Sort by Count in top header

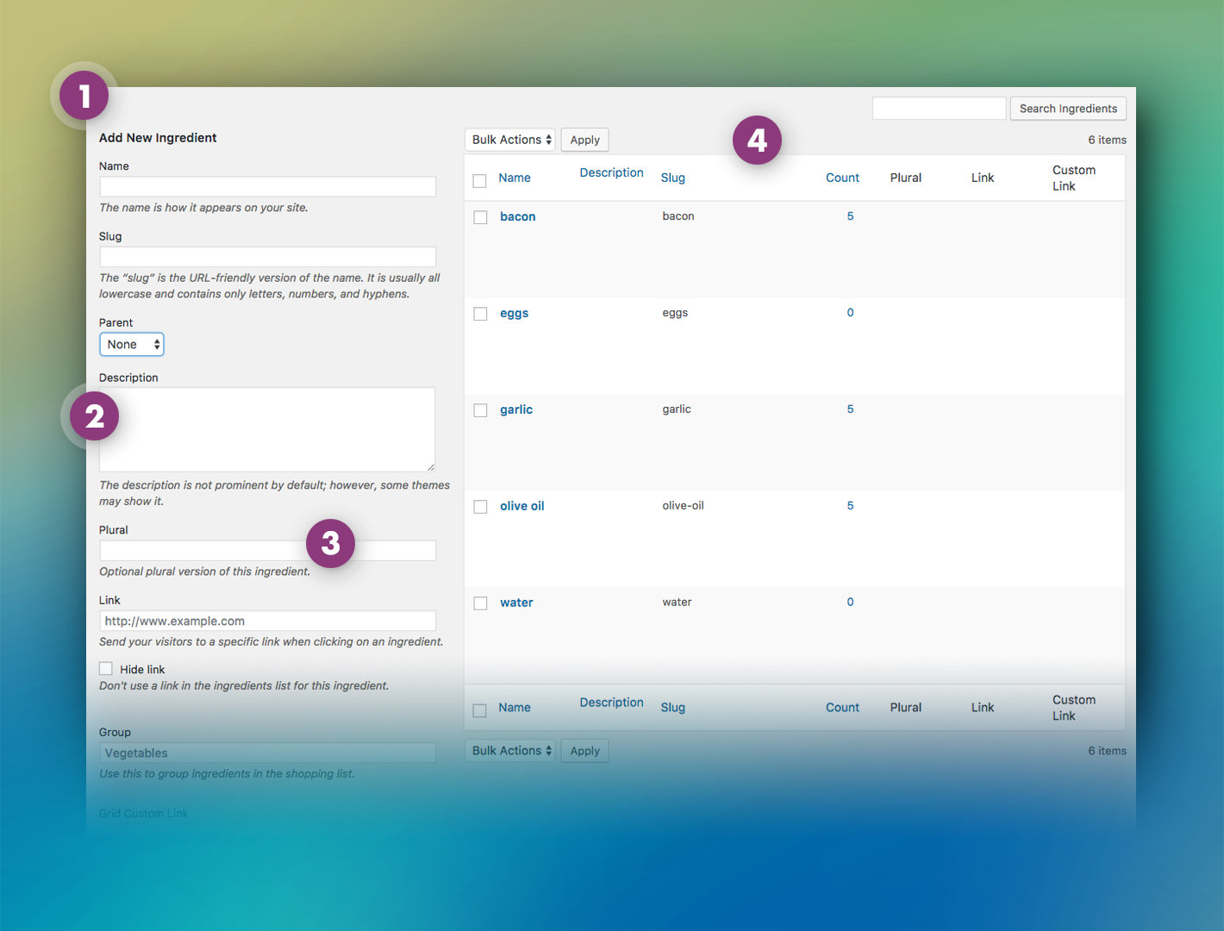click(x=842, y=178)
